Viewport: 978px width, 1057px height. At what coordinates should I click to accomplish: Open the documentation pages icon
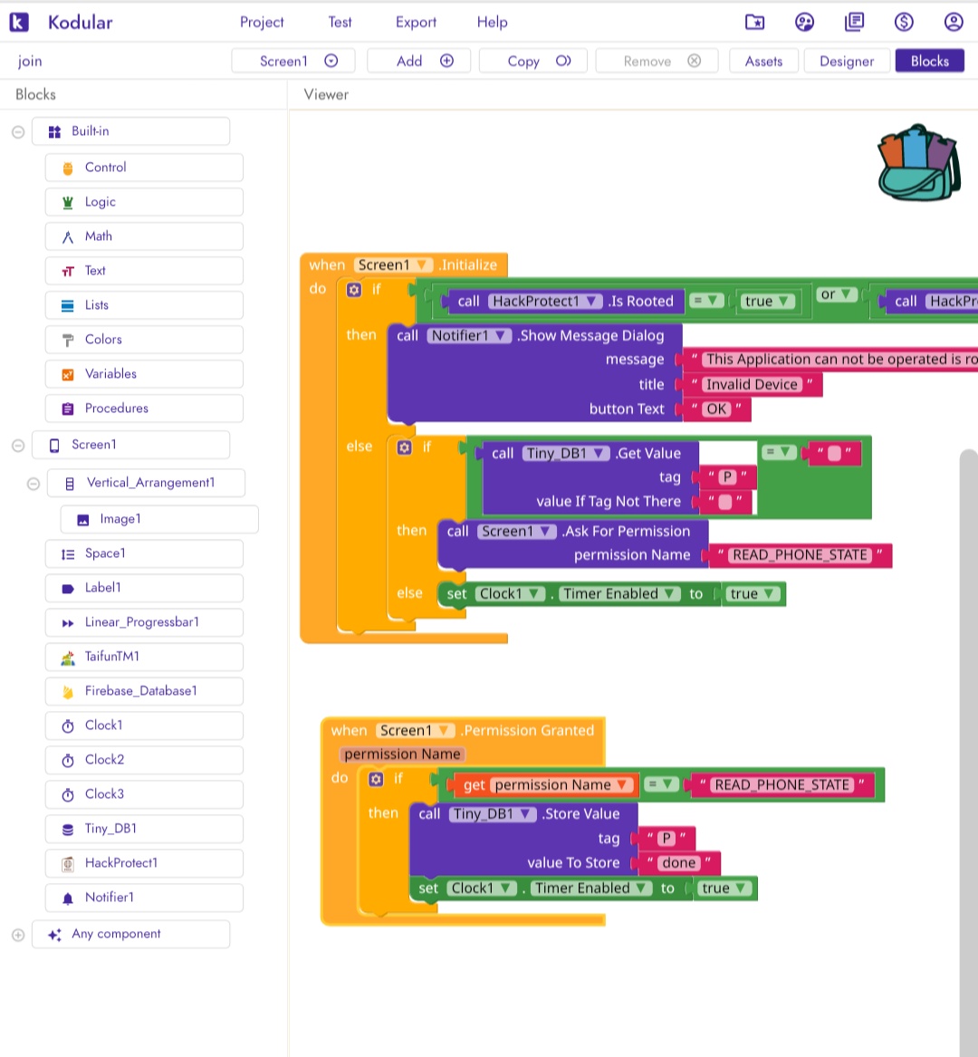[854, 23]
